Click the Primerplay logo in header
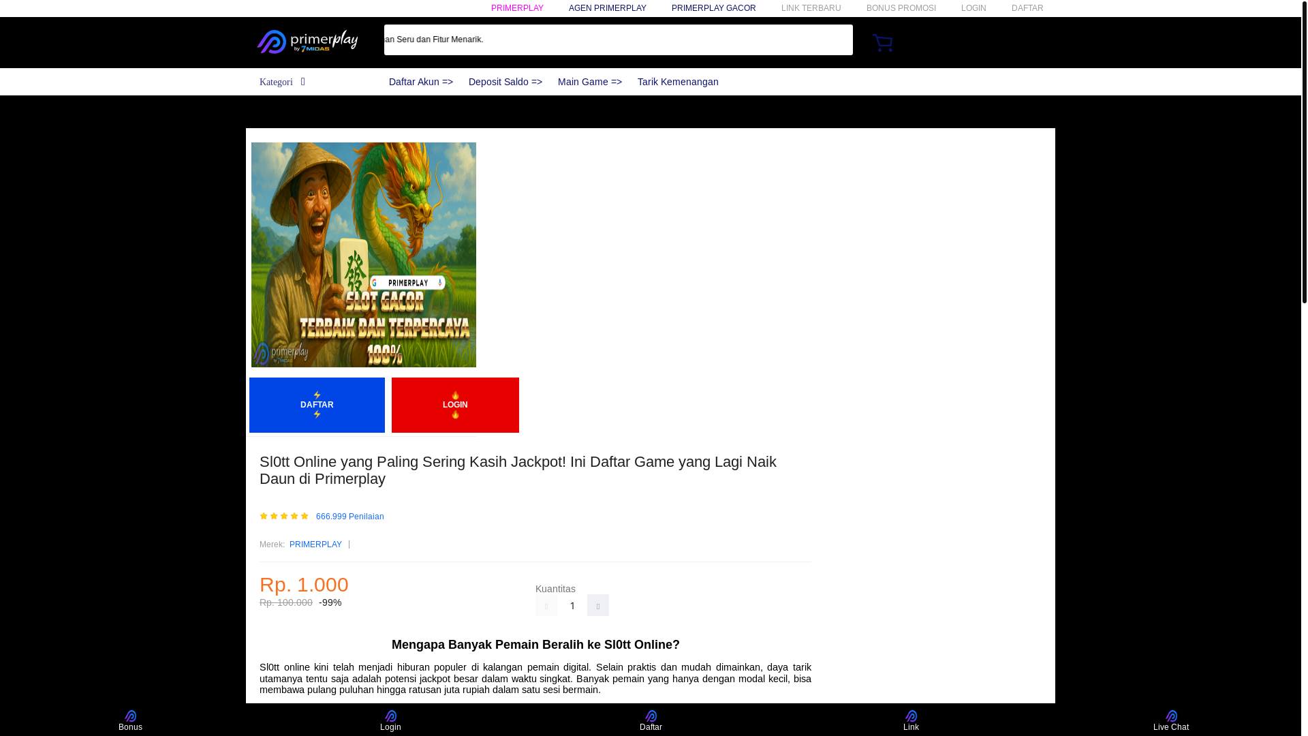The width and height of the screenshot is (1308, 736). tap(307, 42)
